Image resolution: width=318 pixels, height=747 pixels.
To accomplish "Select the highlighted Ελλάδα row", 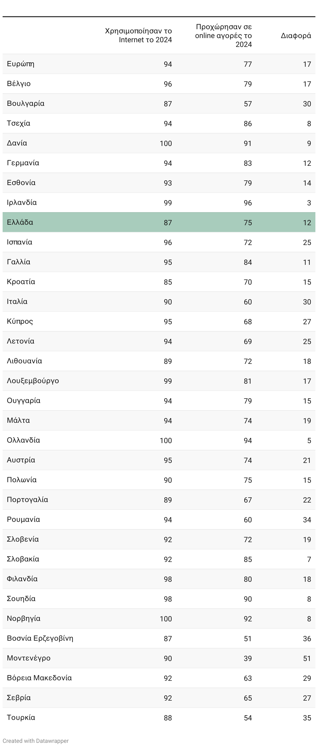I will pyautogui.click(x=159, y=222).
